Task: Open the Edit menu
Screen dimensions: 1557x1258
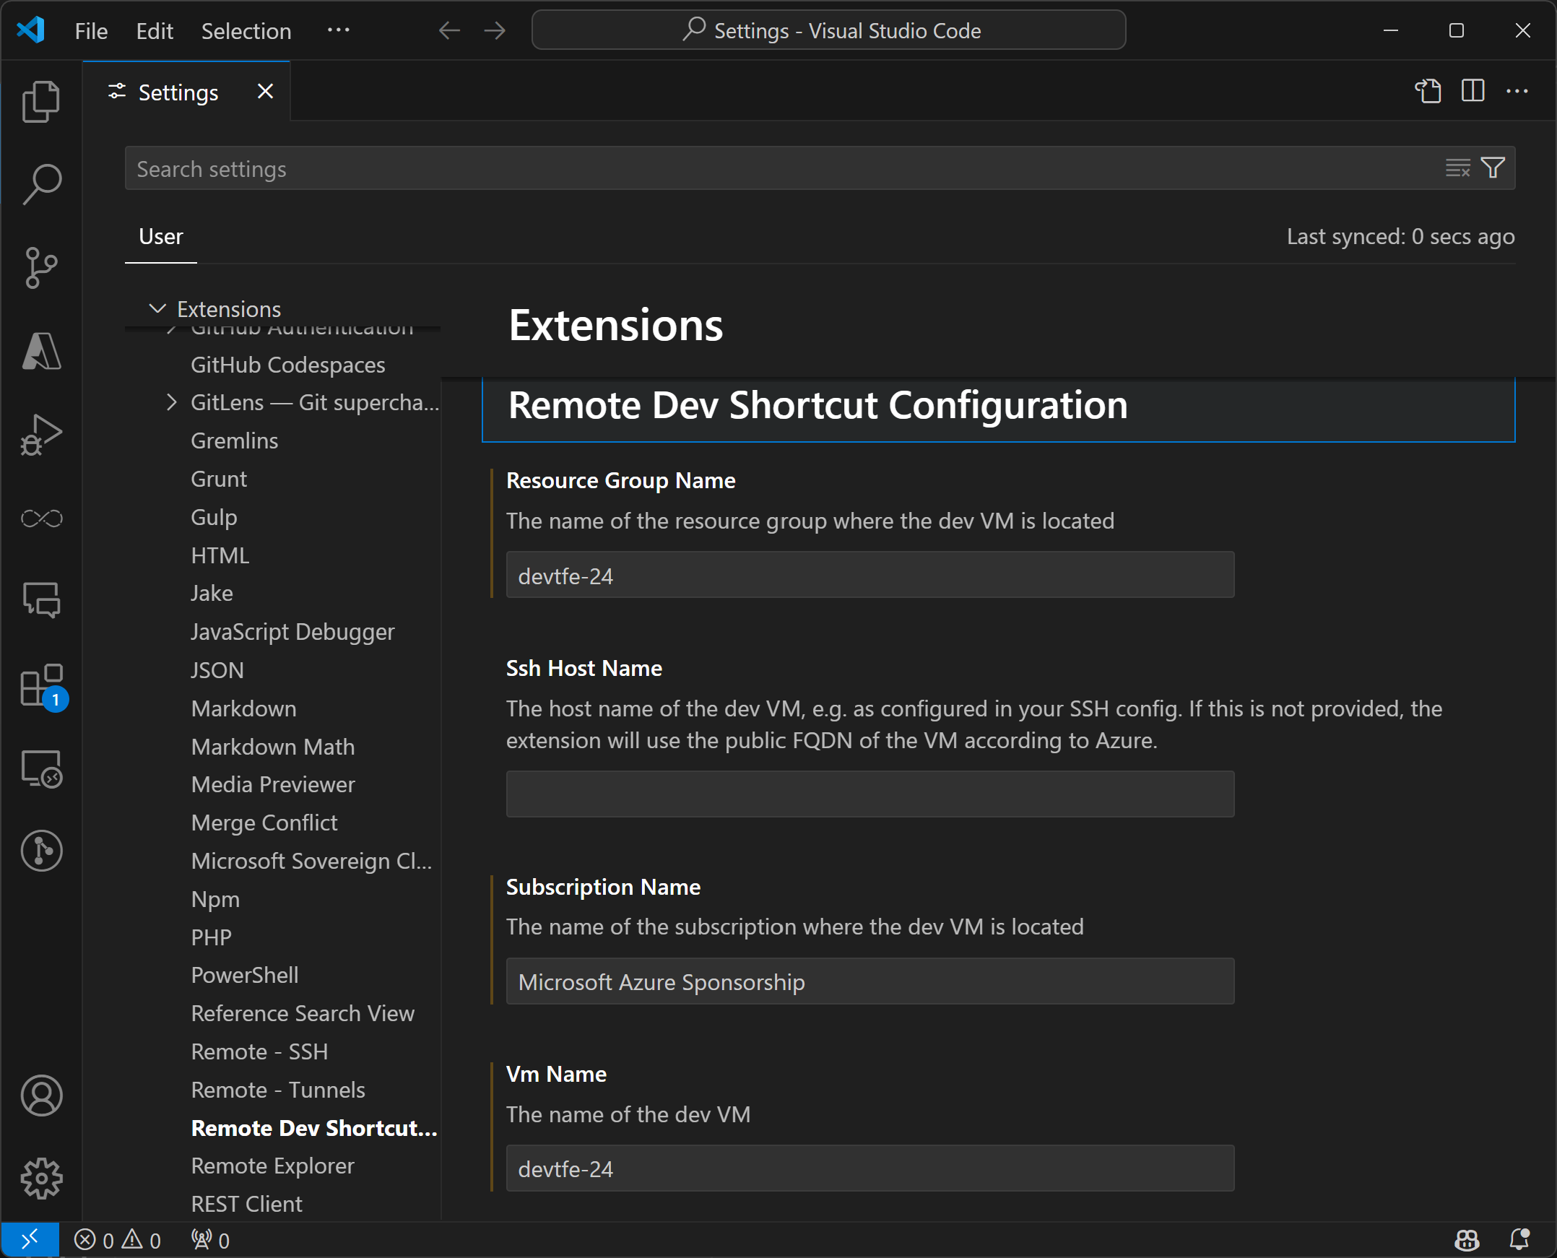Action: tap(155, 30)
